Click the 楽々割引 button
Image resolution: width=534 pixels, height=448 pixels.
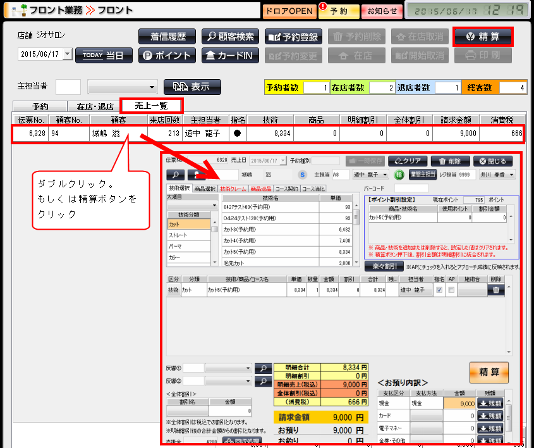(384, 266)
